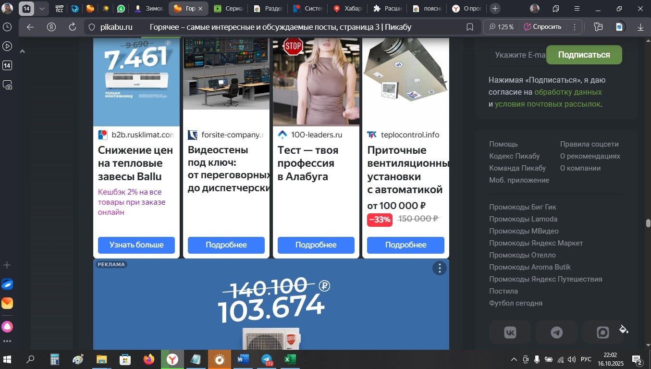This screenshot has height=369, width=651.
Task: Expand the tab group dropdown chevron
Action: (42, 9)
